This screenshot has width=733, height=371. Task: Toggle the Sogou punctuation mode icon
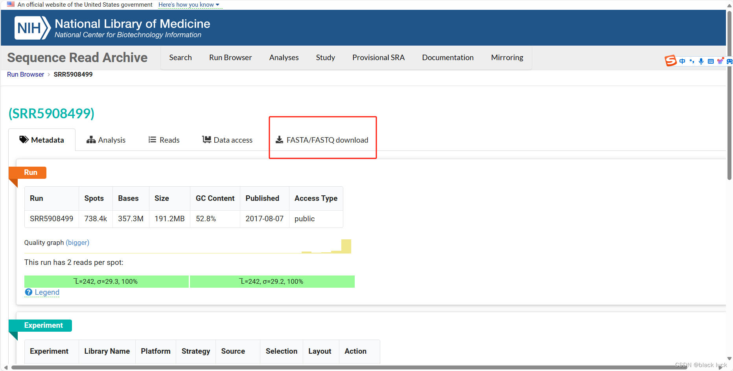point(692,61)
